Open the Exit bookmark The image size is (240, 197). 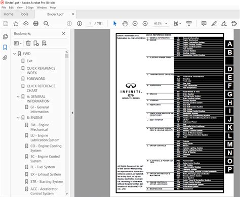pyautogui.click(x=29, y=61)
